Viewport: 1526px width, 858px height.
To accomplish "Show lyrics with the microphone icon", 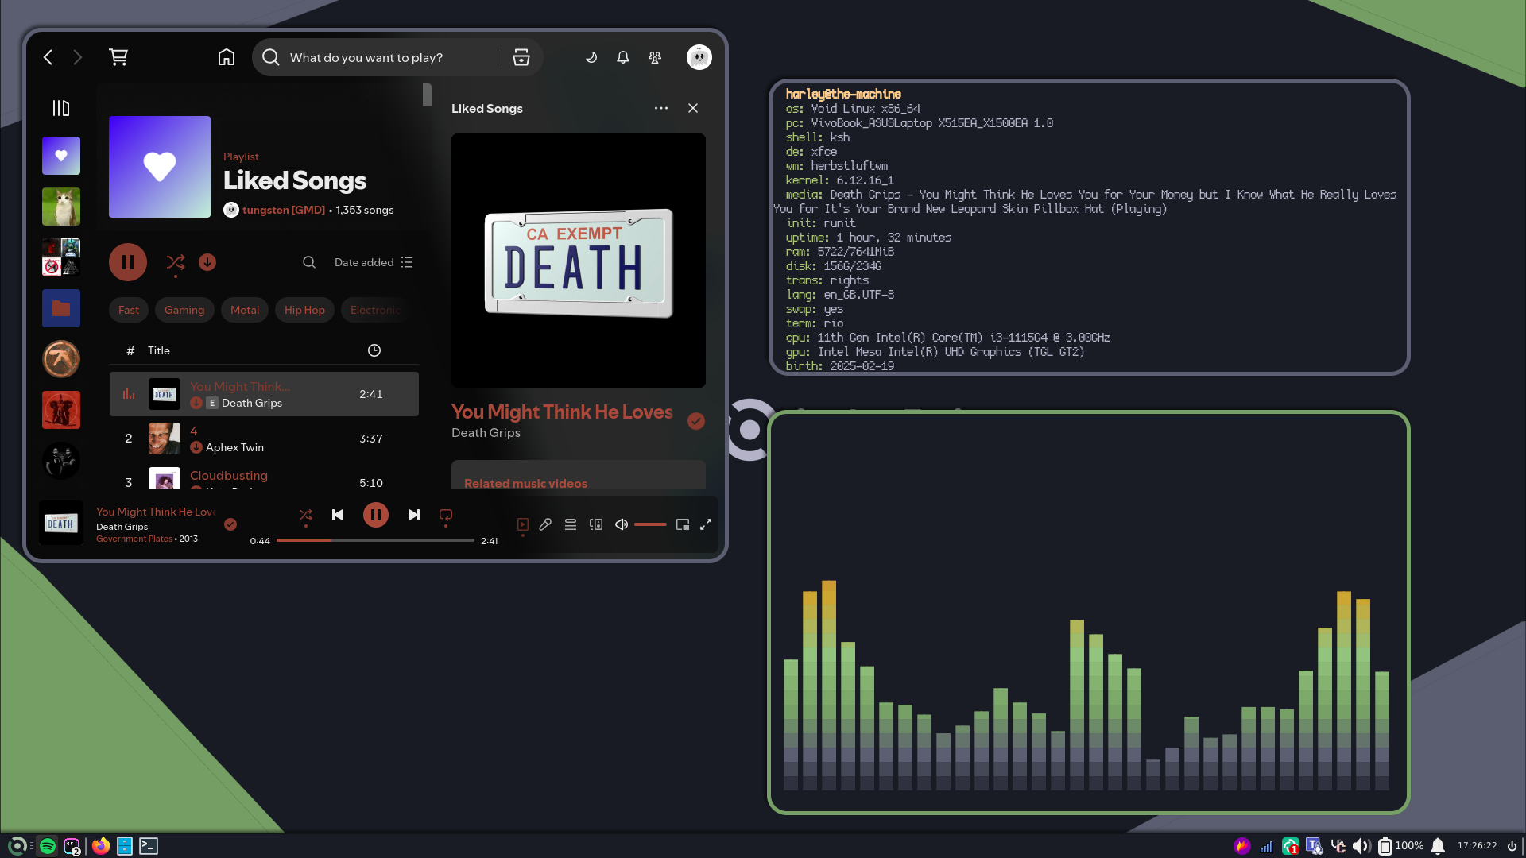I will 545,524.
